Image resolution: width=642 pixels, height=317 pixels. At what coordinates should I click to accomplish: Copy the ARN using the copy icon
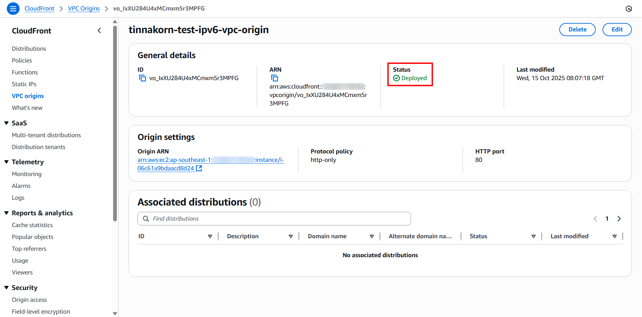(275, 78)
